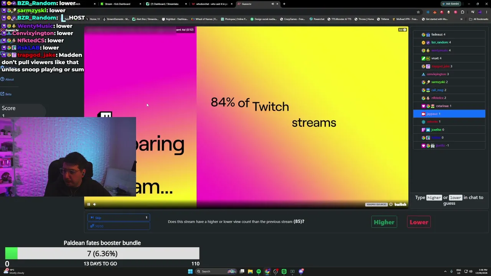Screen dimensions: 491x276
Task: Open the Twitch logo link in player
Action: (x=400, y=204)
